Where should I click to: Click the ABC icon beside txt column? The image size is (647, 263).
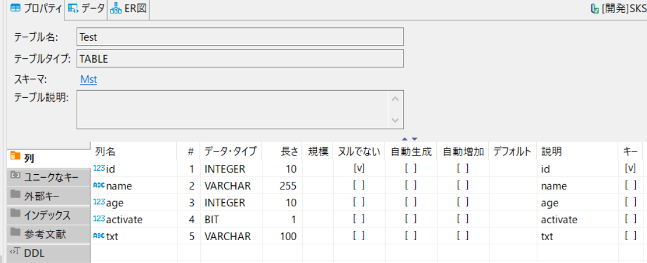(98, 236)
